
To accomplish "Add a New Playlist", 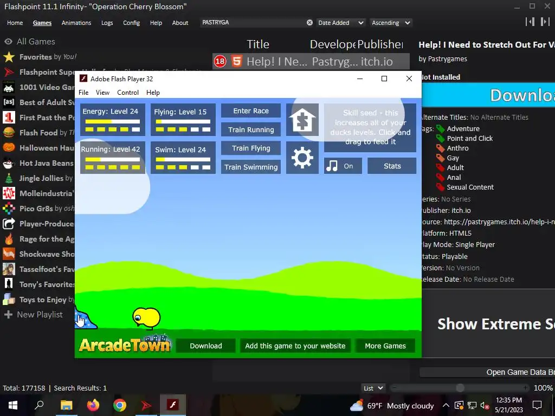I will 33,315.
